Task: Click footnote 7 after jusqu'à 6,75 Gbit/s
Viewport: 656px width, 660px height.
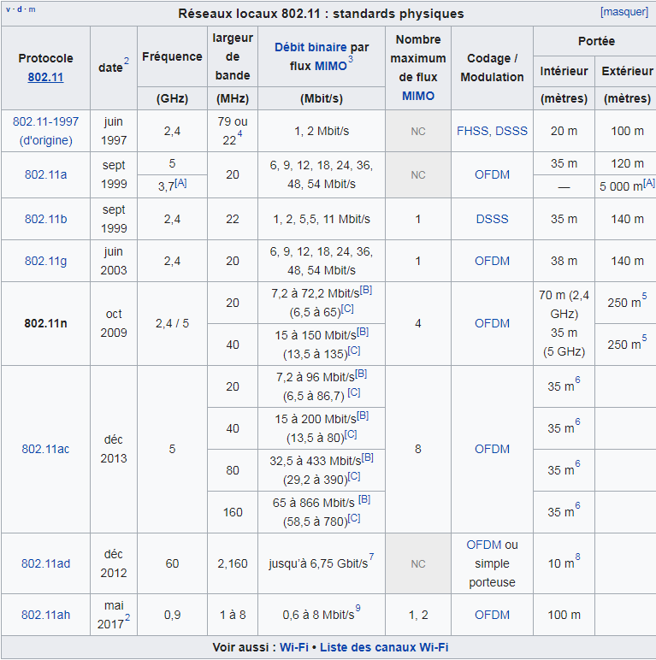Action: pyautogui.click(x=371, y=558)
